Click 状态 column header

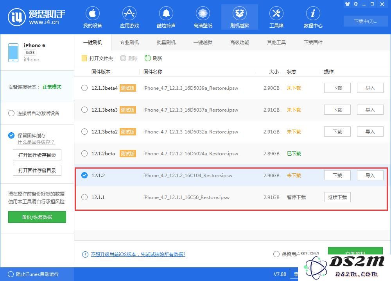(292, 72)
